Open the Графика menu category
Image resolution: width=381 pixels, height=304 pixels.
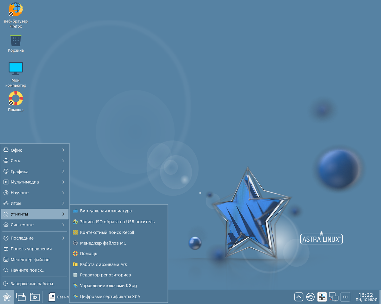[35, 171]
